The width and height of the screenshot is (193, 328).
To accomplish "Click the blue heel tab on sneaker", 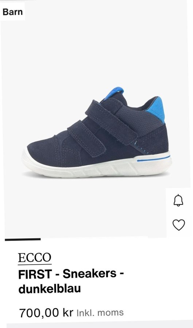I will [157, 109].
